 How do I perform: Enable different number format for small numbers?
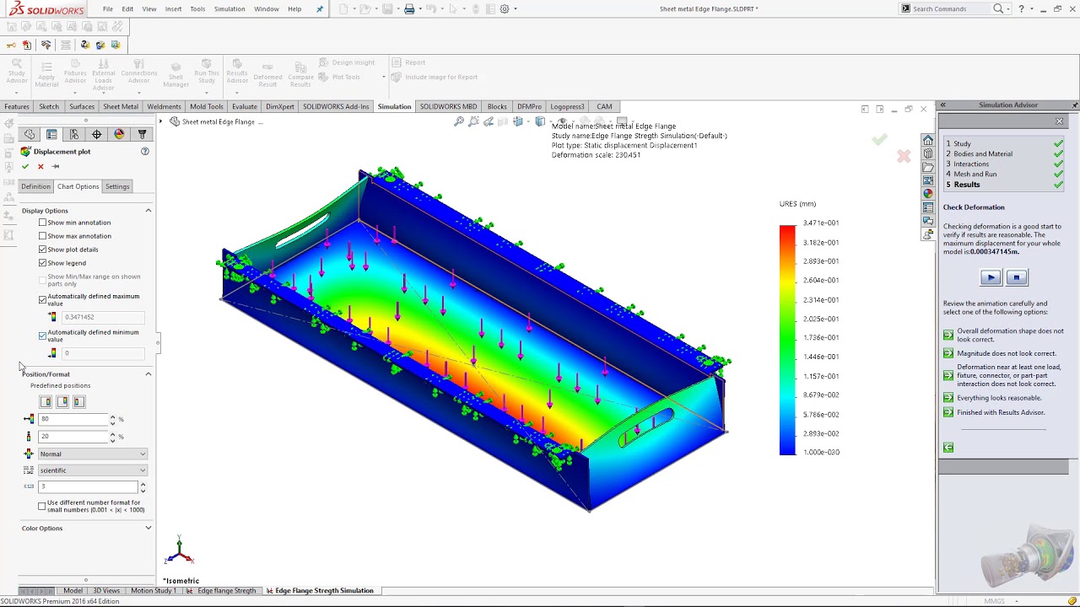point(42,506)
